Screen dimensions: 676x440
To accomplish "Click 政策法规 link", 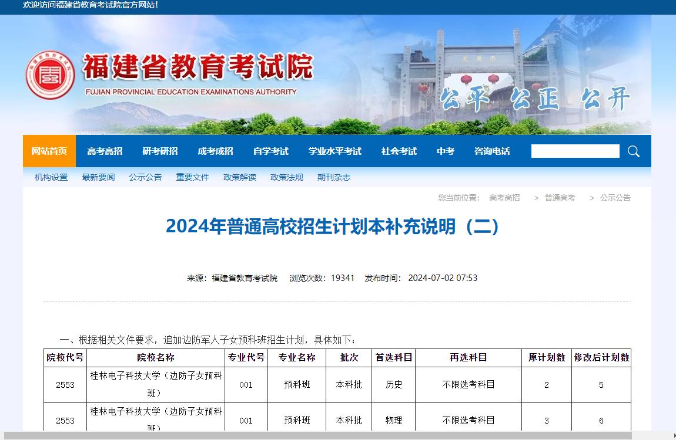I will [x=286, y=177].
